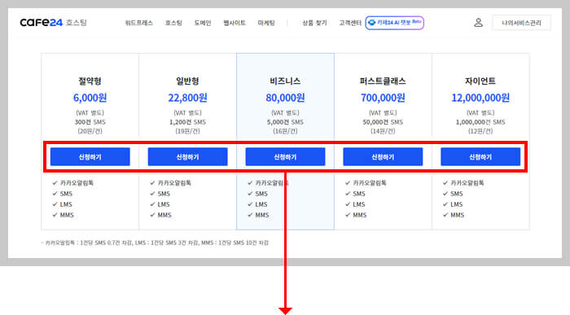Apply for the 비즈니스 plan
Image resolution: width=570 pixels, height=315 pixels.
point(285,156)
